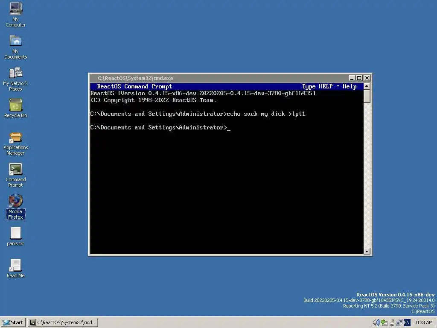Open the Start menu
Viewport: 437px width, 328px height.
click(13, 322)
